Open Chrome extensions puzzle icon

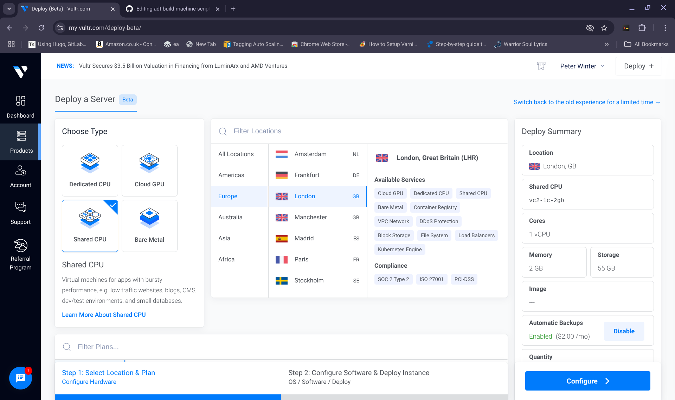point(642,28)
